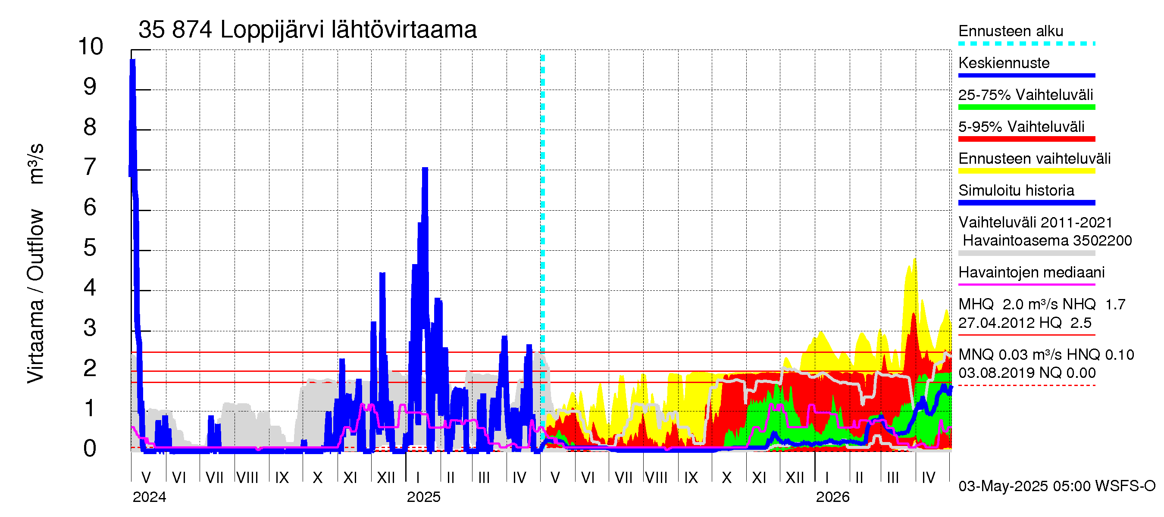The height and width of the screenshot is (517, 1164).
Task: Click the 'Keskiennuste' legend label
Action: [1004, 63]
